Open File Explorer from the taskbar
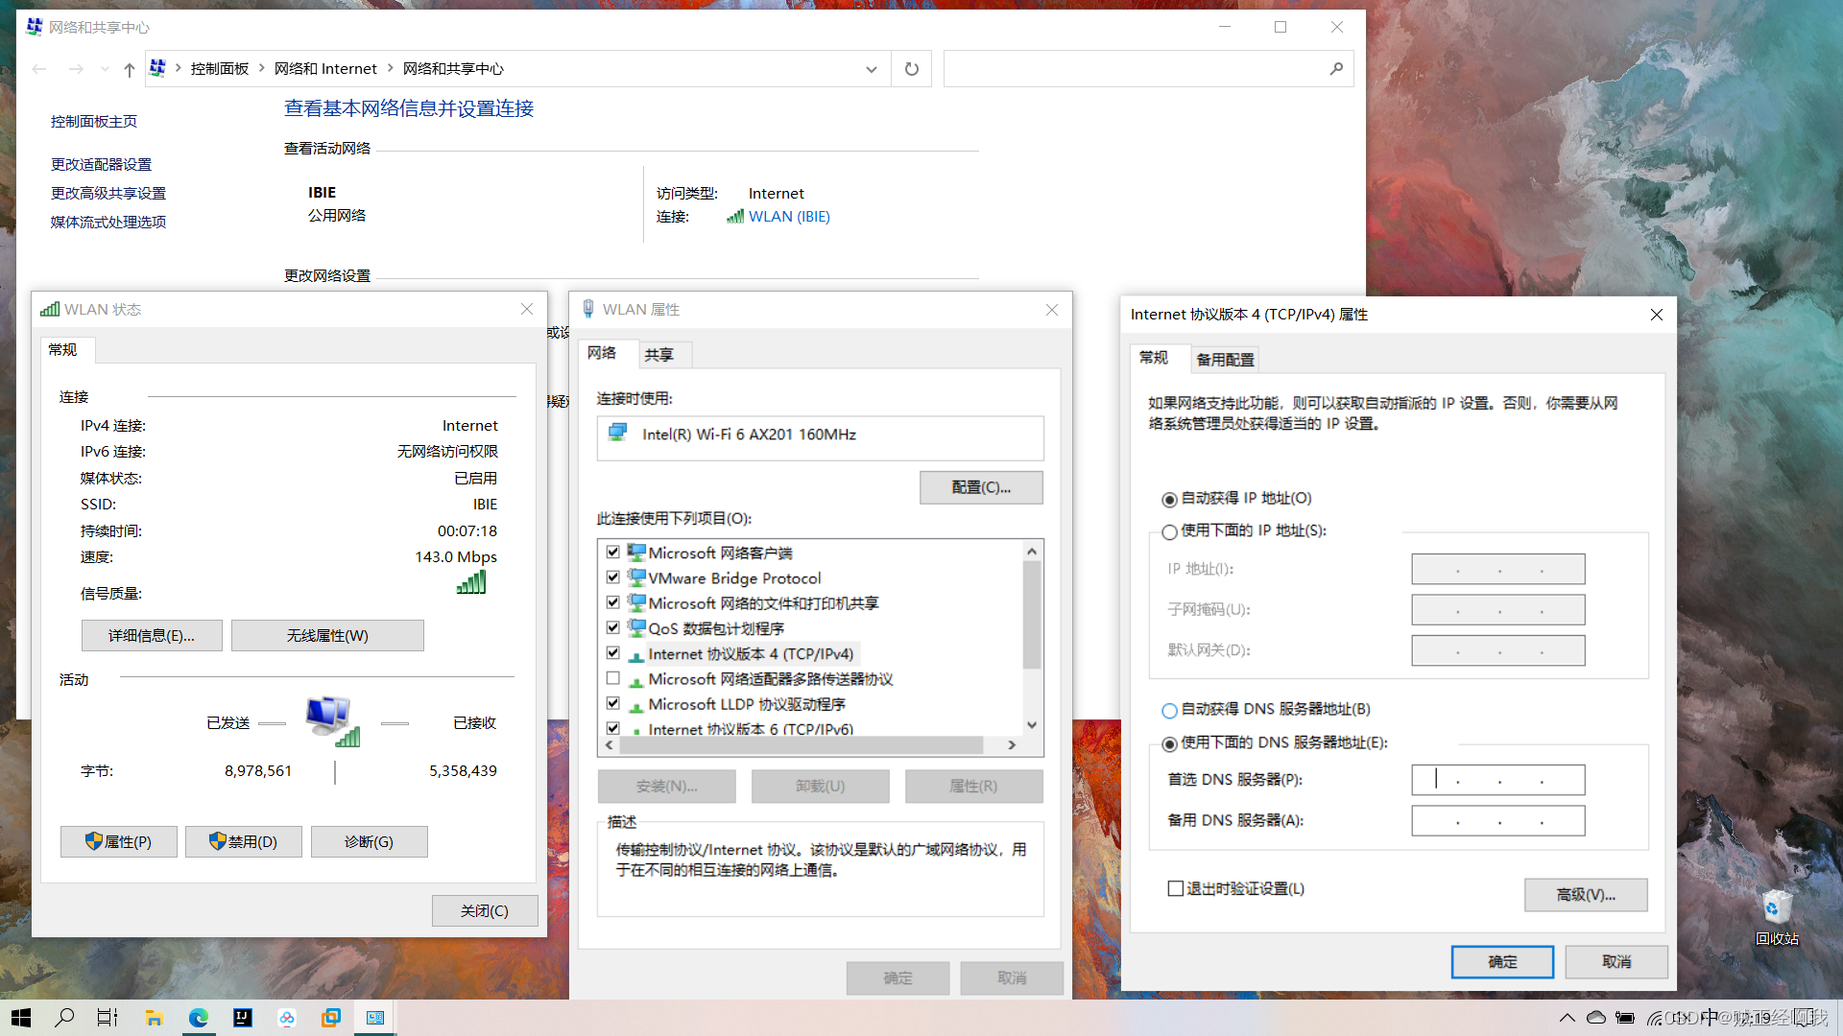This screenshot has width=1843, height=1036. pos(154,1018)
